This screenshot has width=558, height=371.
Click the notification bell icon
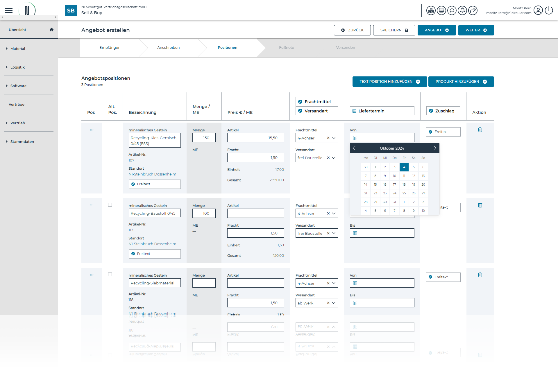pyautogui.click(x=462, y=11)
